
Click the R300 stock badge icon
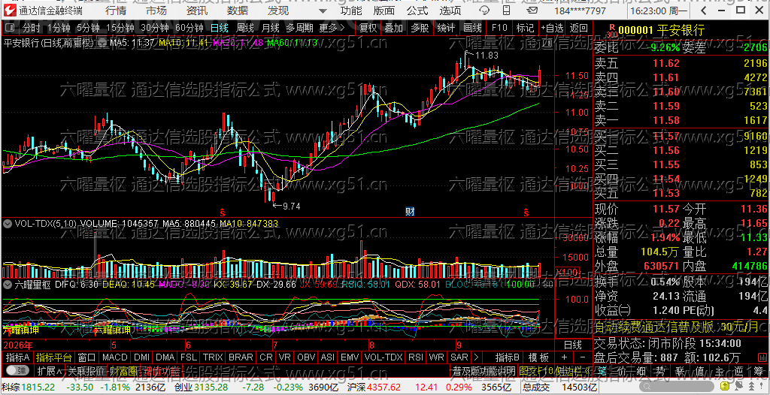pos(611,31)
